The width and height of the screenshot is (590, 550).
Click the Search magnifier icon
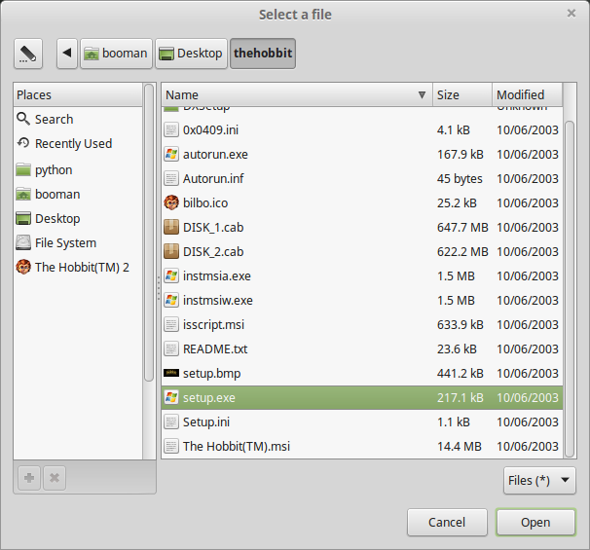coord(23,119)
